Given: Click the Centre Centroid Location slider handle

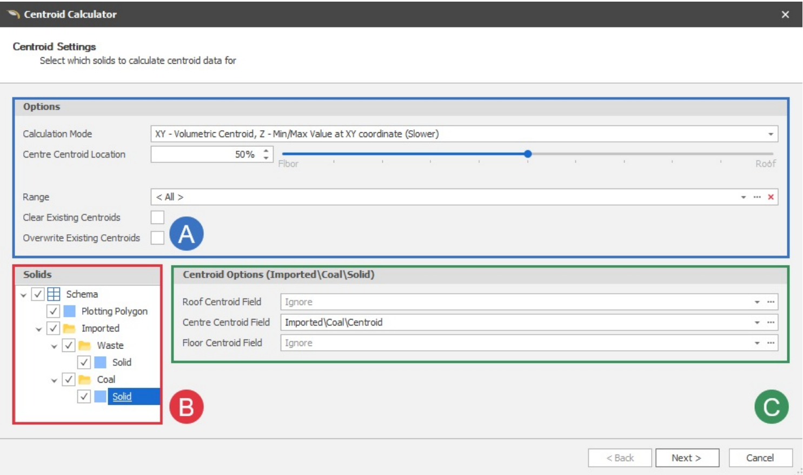Looking at the screenshot, I should (528, 154).
